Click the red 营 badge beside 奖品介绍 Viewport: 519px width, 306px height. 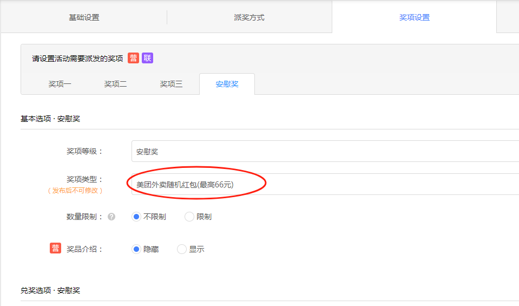pyautogui.click(x=55, y=248)
